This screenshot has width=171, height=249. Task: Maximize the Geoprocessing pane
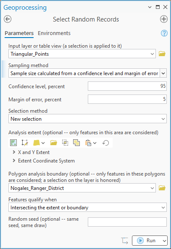pyautogui.click(x=158, y=7)
